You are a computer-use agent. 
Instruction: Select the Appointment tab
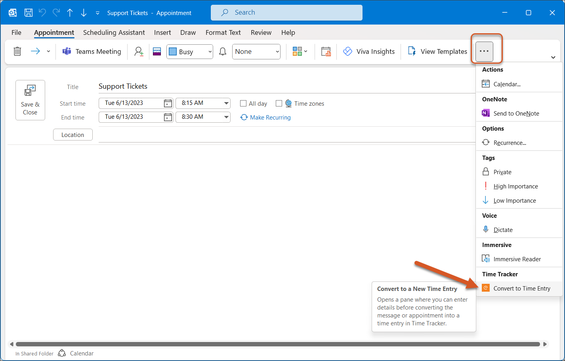pos(54,32)
